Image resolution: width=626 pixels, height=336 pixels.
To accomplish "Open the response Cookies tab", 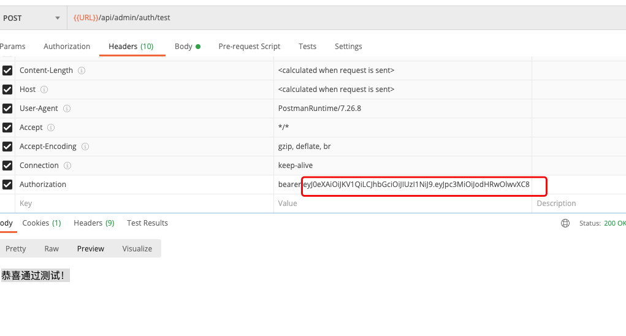I will pos(42,223).
